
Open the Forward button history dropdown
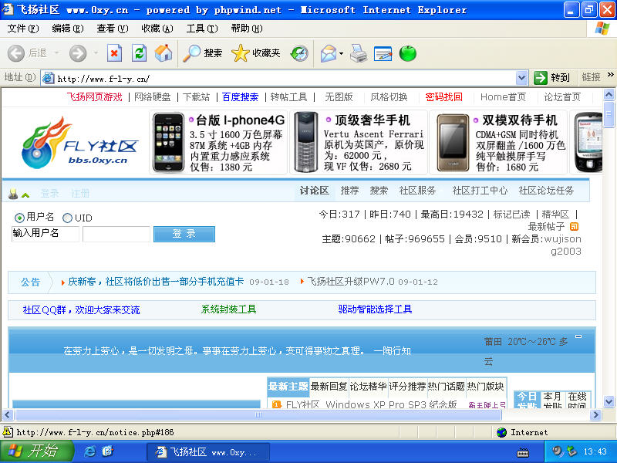click(96, 52)
